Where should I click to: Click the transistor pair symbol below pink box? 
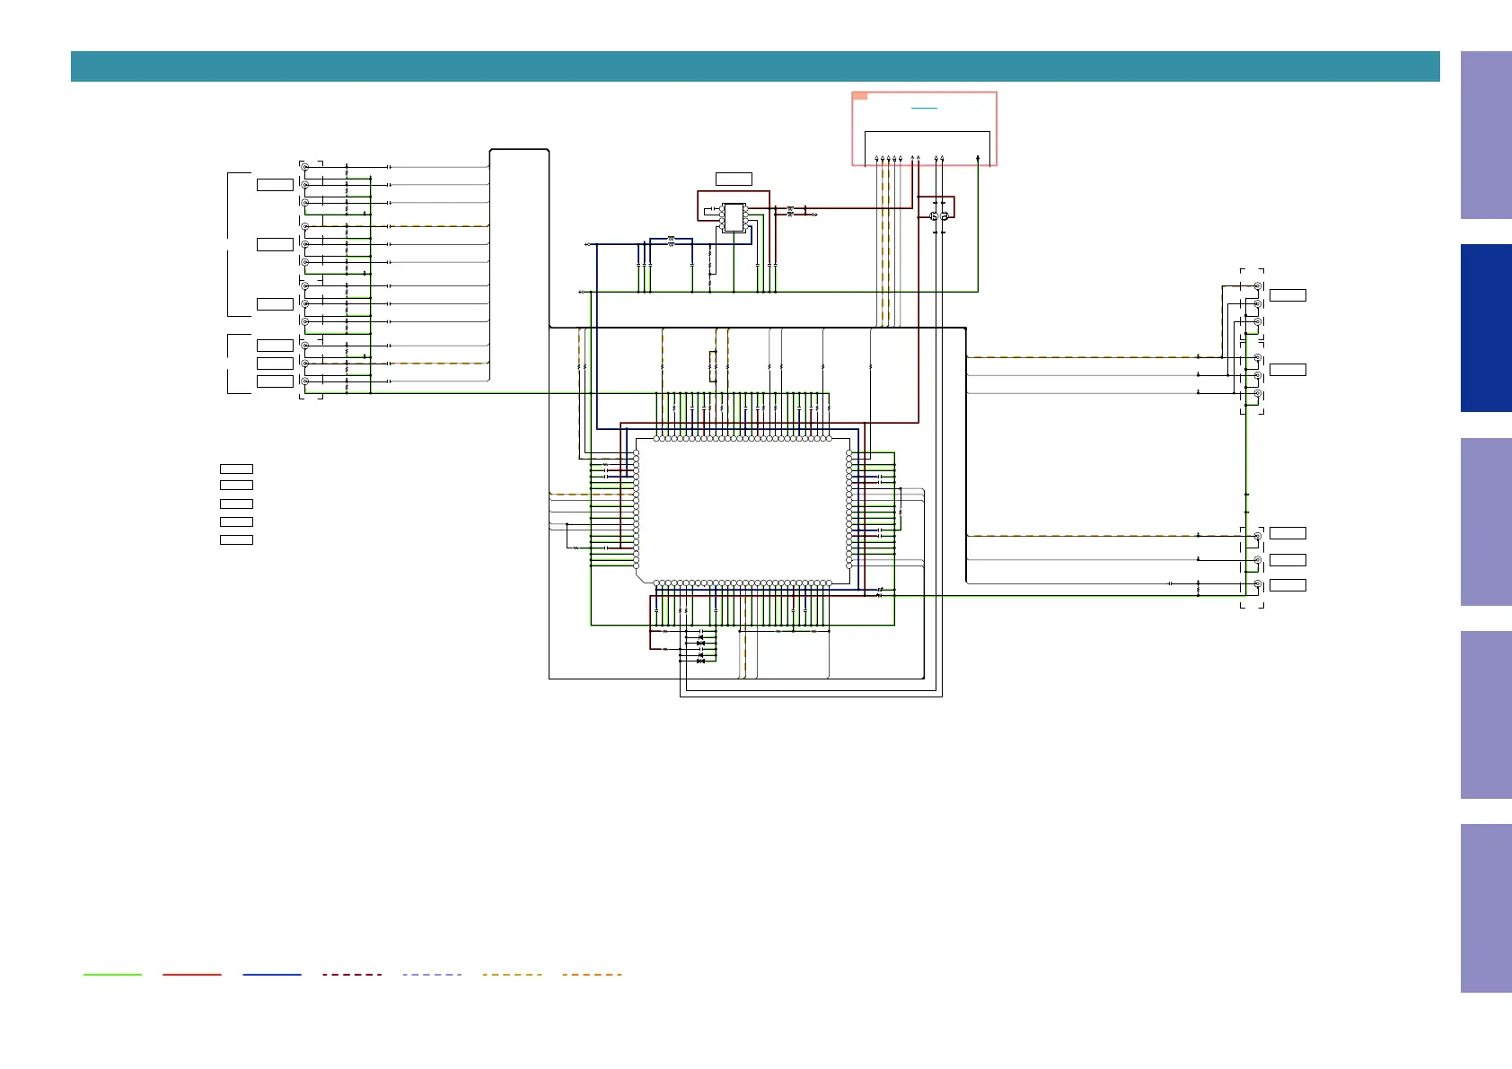click(938, 216)
